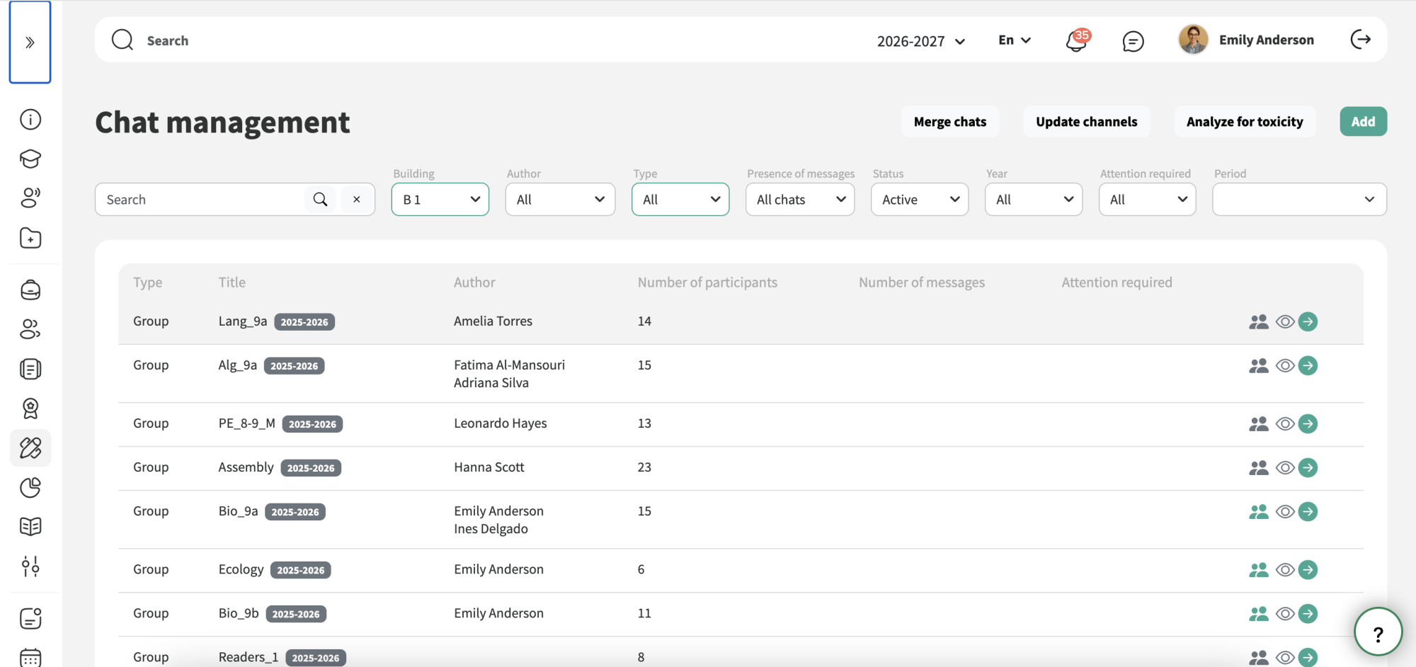Open the 2026-2027 school year selector
Viewport: 1416px width, 667px height.
click(x=921, y=41)
